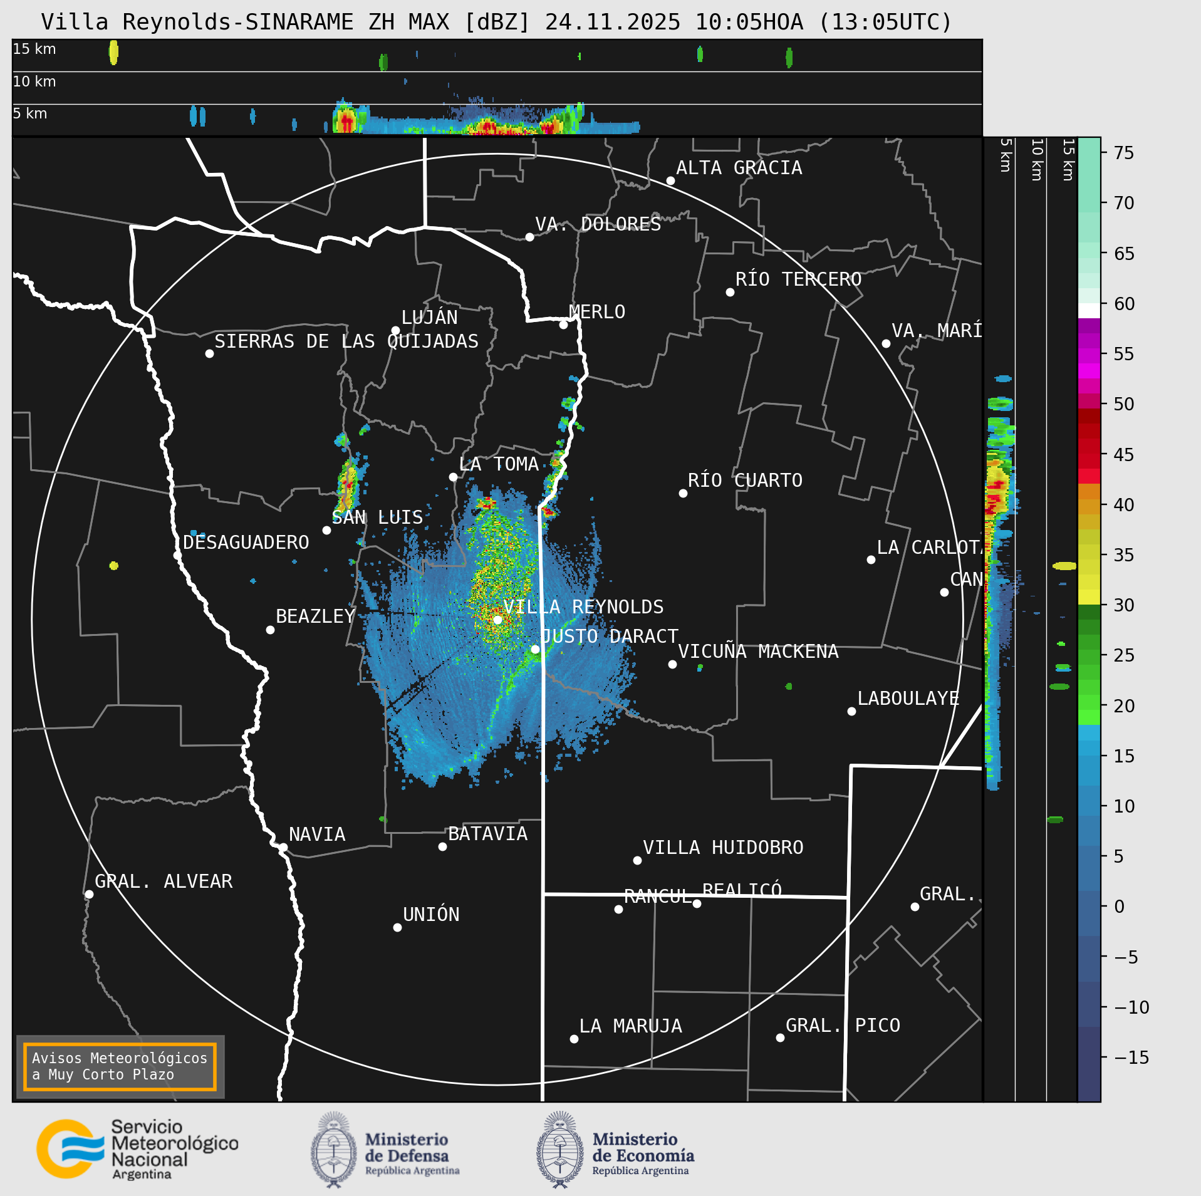Image resolution: width=1201 pixels, height=1196 pixels.
Task: Select the Río Cuarto city marker
Action: point(683,493)
